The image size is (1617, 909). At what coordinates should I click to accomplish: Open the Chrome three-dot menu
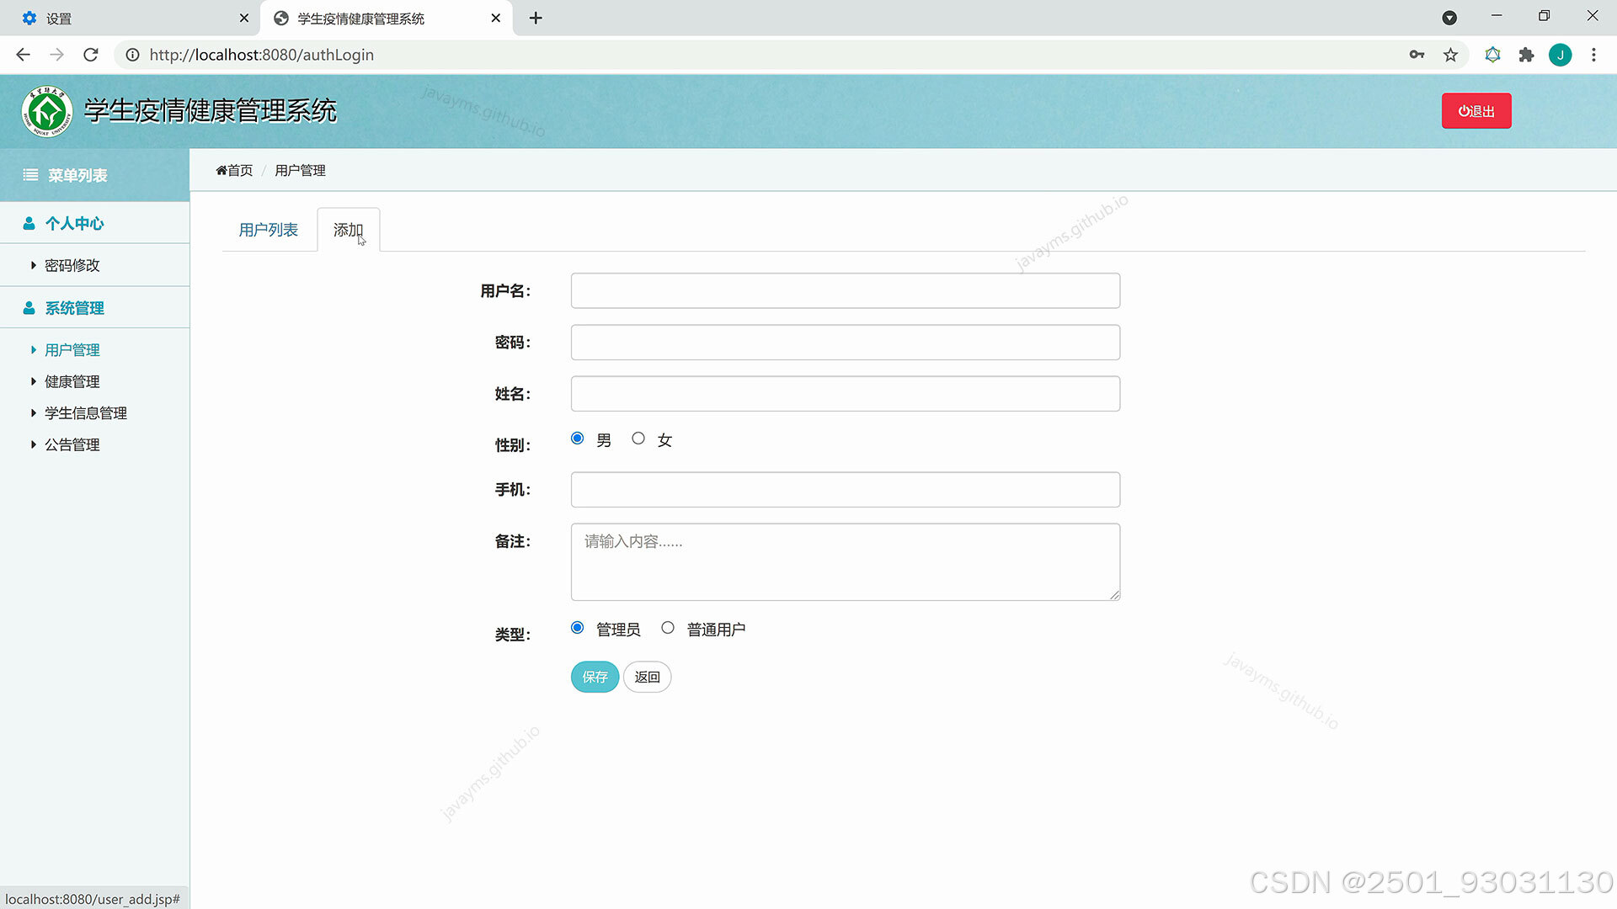coord(1593,55)
